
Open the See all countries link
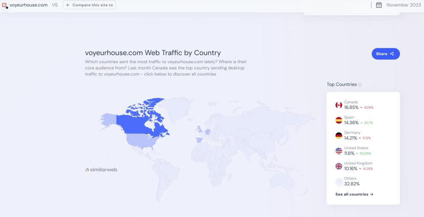point(354,195)
